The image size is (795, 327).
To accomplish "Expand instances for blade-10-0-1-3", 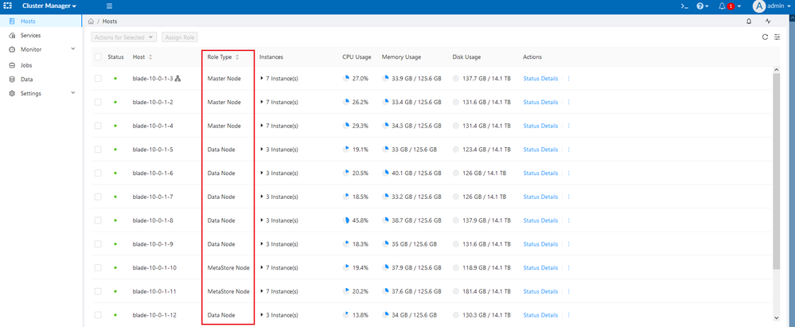I will [x=262, y=79].
